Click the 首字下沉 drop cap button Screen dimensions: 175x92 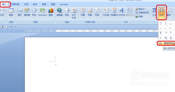coord(130,13)
